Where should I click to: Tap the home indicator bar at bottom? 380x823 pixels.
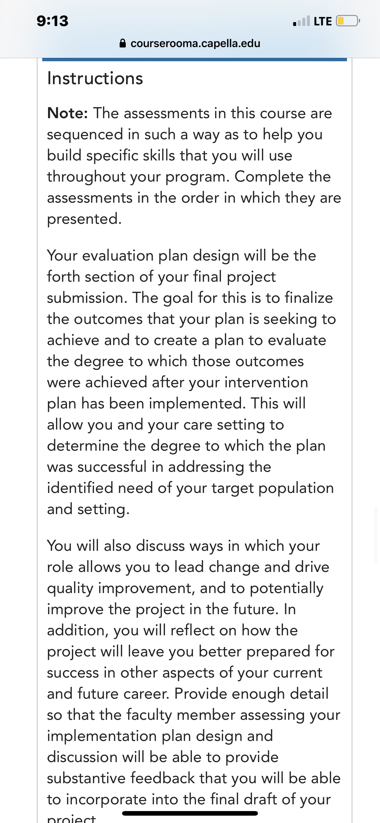[x=190, y=813]
